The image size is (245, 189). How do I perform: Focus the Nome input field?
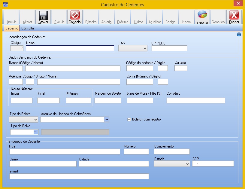(x=70, y=48)
